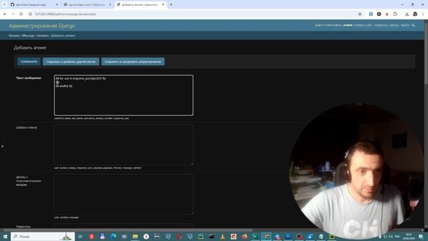Image resolution: width=428 pixels, height=241 pixels.
Task: Click the taskbar clock and date
Action: click(x=409, y=236)
